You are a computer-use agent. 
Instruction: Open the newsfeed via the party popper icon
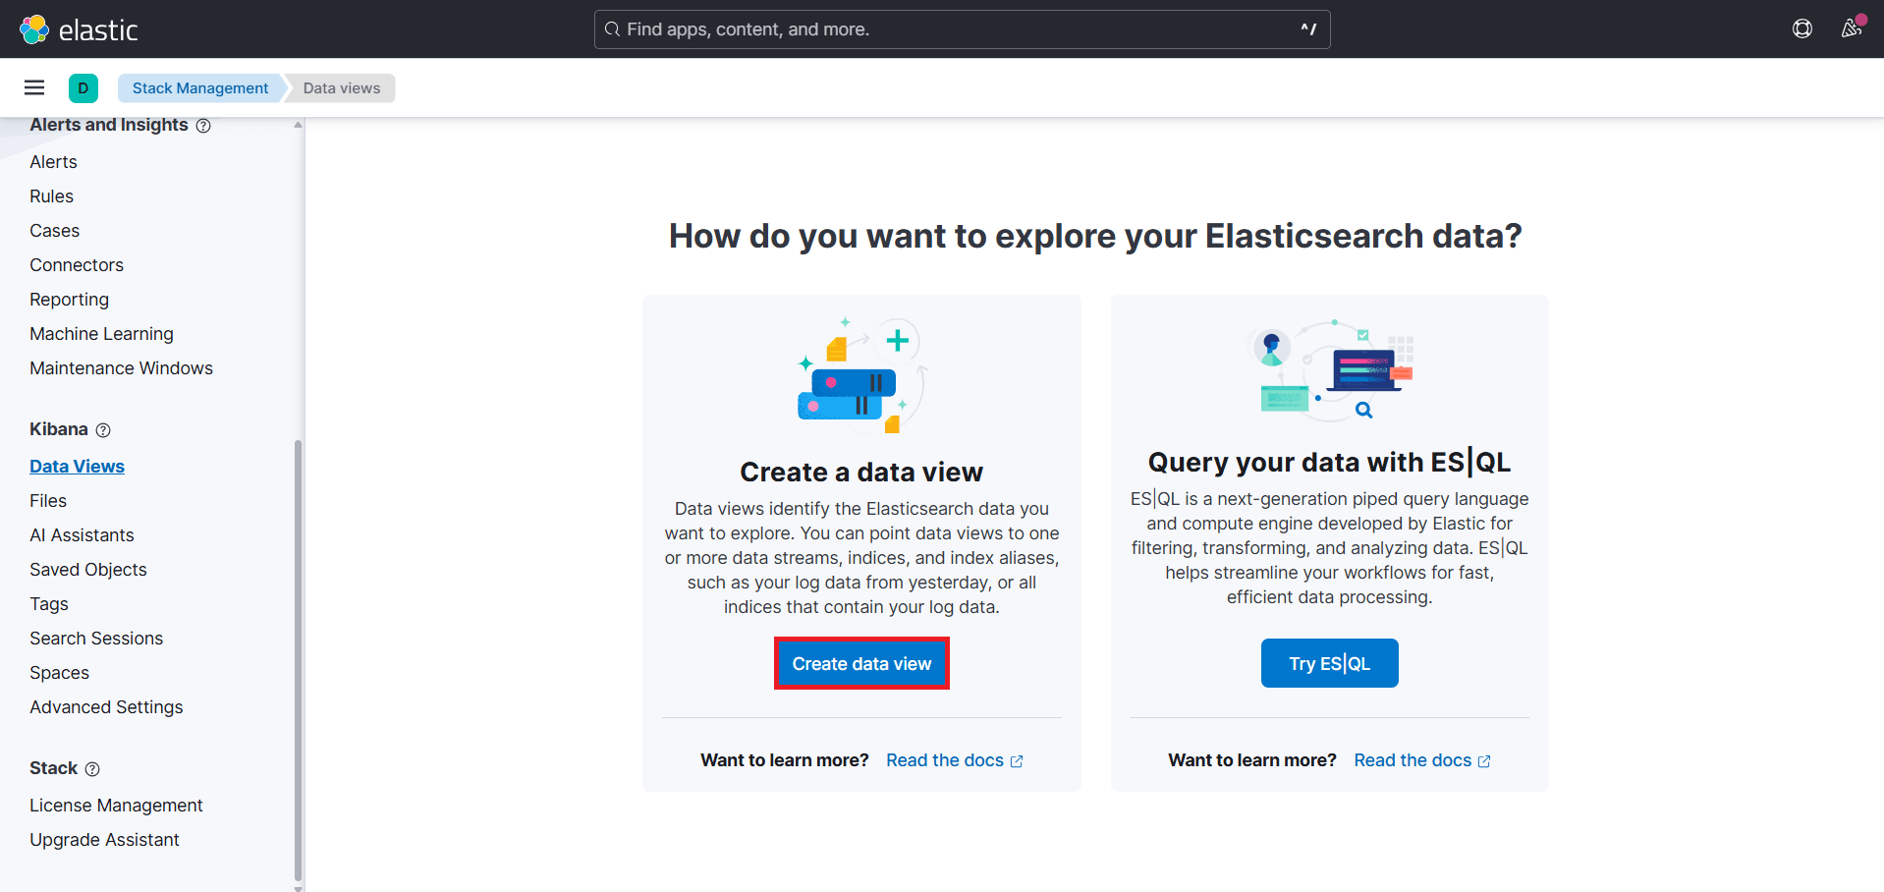pos(1851,28)
